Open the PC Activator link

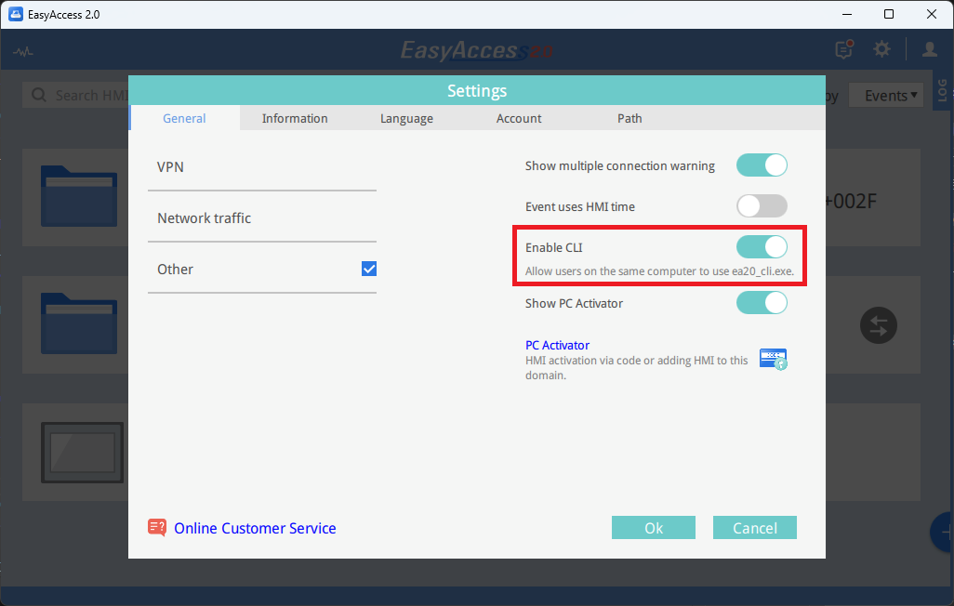click(557, 345)
